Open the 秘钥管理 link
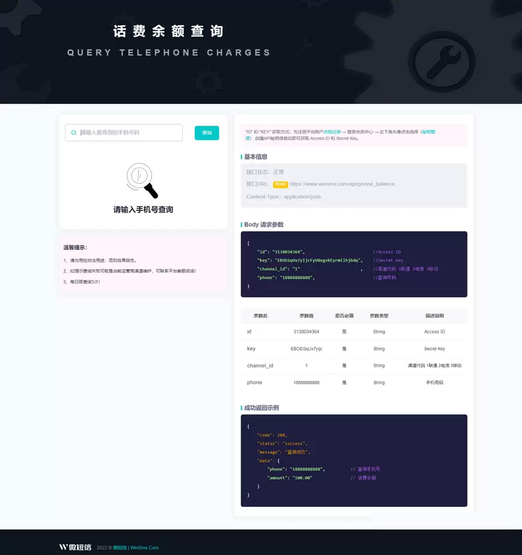Screen dimensions: 522x555 coord(429,132)
